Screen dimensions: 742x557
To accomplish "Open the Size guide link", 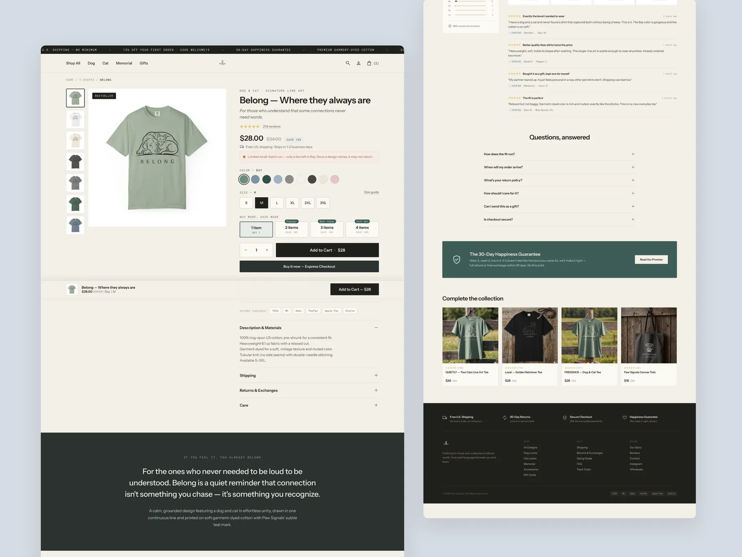I will (371, 192).
